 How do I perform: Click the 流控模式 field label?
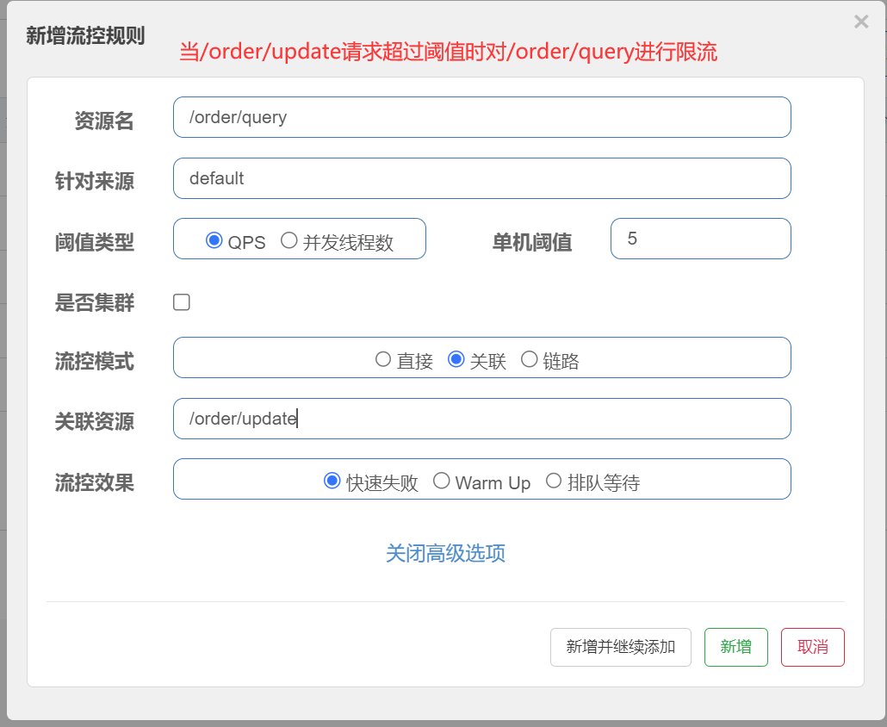click(95, 361)
